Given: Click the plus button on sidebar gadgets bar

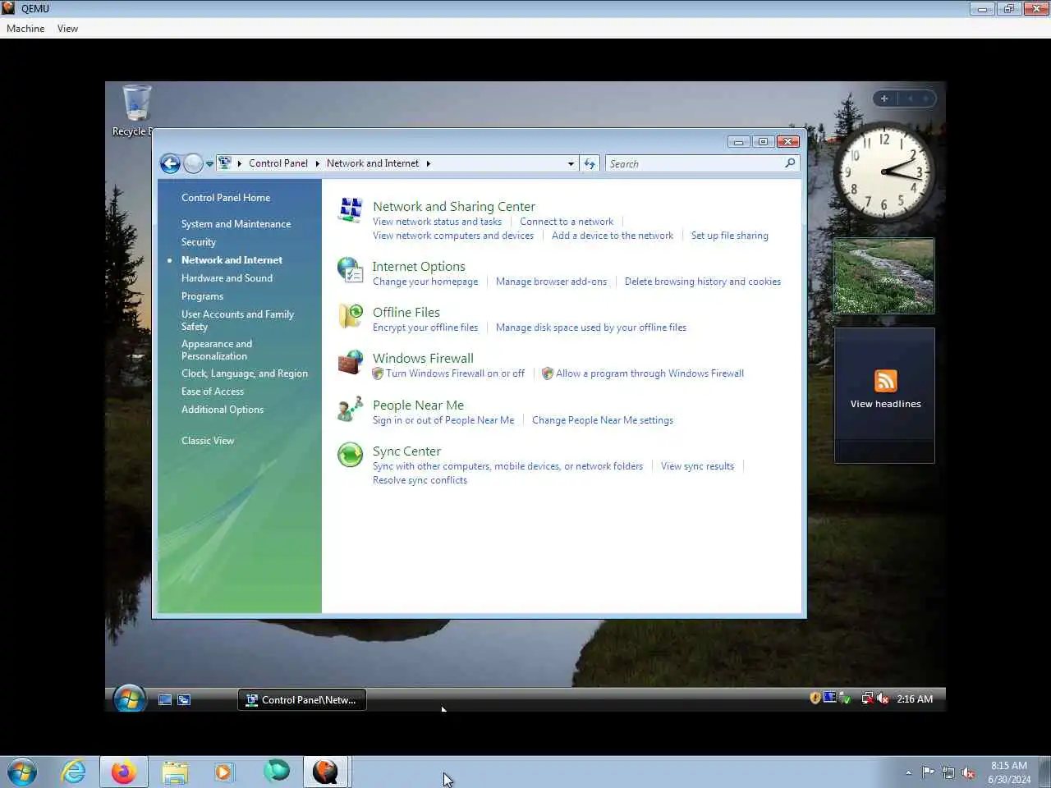Looking at the screenshot, I should point(884,98).
